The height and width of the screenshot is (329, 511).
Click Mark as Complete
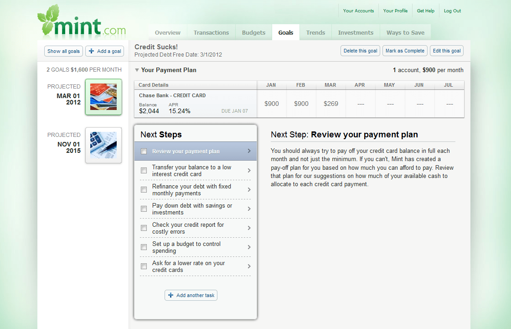[405, 51]
